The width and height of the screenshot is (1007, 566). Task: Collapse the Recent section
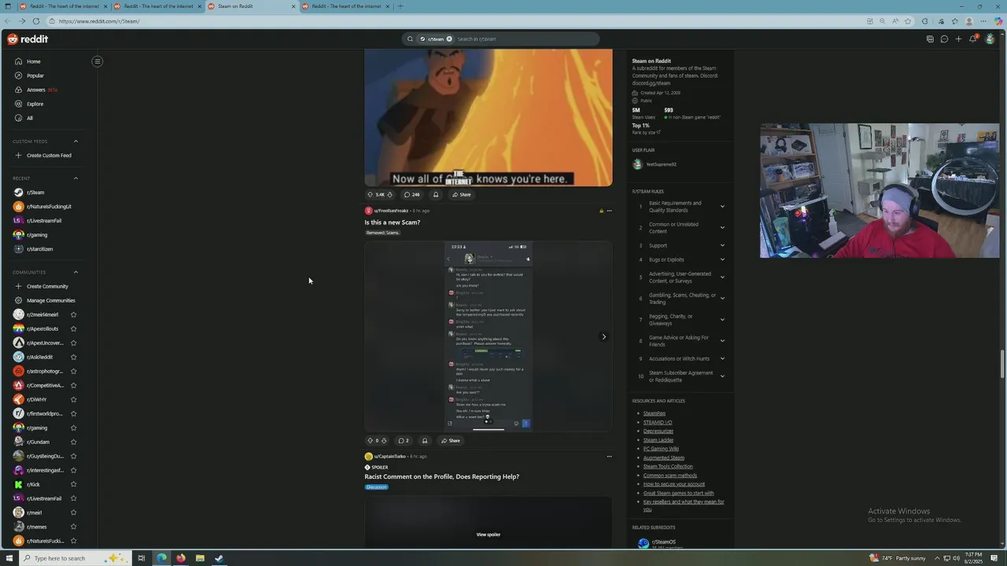click(76, 178)
